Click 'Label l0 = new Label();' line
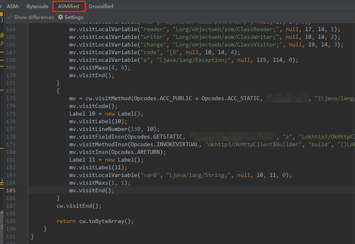 [x=106, y=114]
